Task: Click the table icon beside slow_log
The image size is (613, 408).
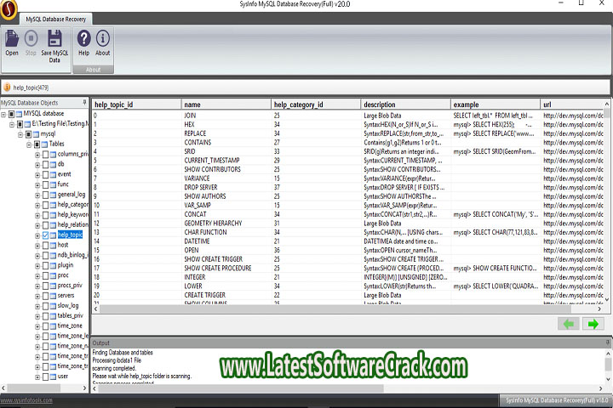Action: (53, 306)
